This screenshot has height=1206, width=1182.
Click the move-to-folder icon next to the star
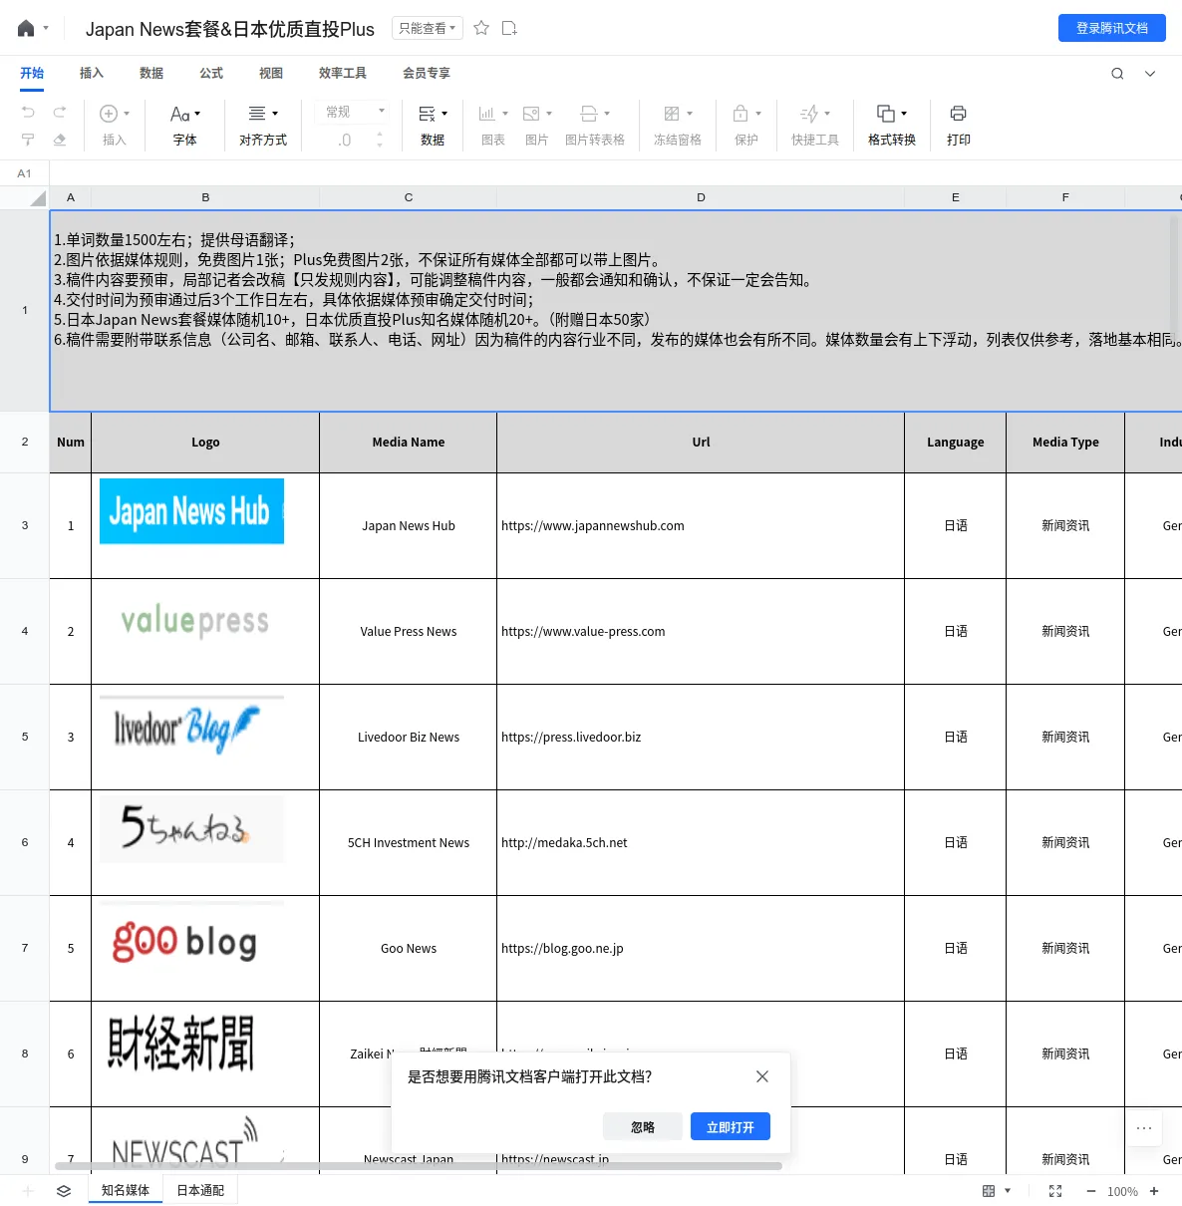[509, 28]
